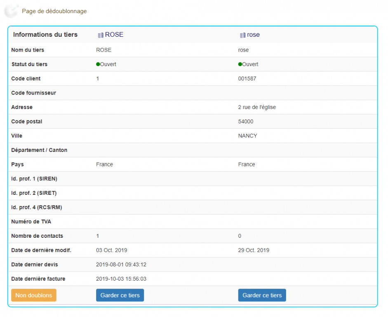Select the last invoice date 2019-10-03 15:56:03

click(121, 279)
